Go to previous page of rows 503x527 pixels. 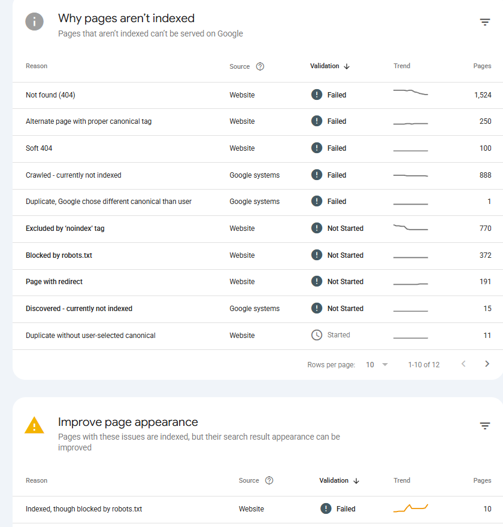pyautogui.click(x=463, y=364)
